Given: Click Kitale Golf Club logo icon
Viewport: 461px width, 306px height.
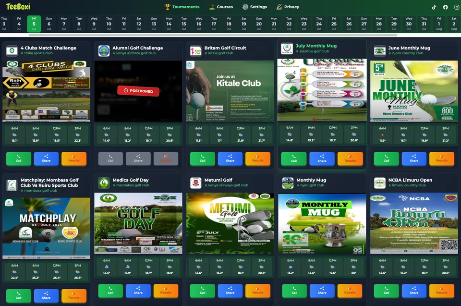Looking at the screenshot, I should (x=196, y=50).
